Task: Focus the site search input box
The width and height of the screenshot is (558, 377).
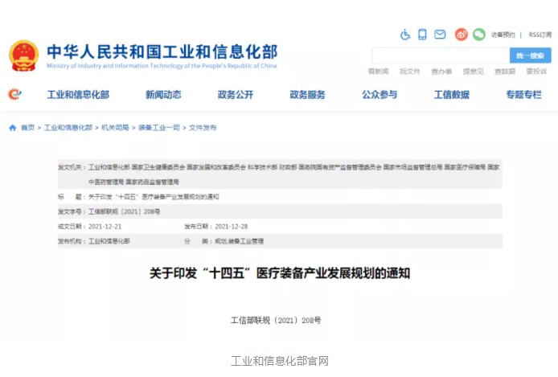Action: [440, 55]
